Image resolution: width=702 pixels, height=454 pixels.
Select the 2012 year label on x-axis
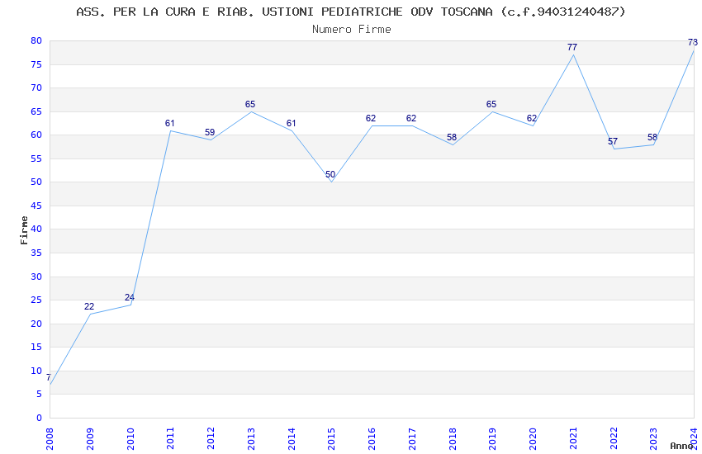(x=211, y=438)
